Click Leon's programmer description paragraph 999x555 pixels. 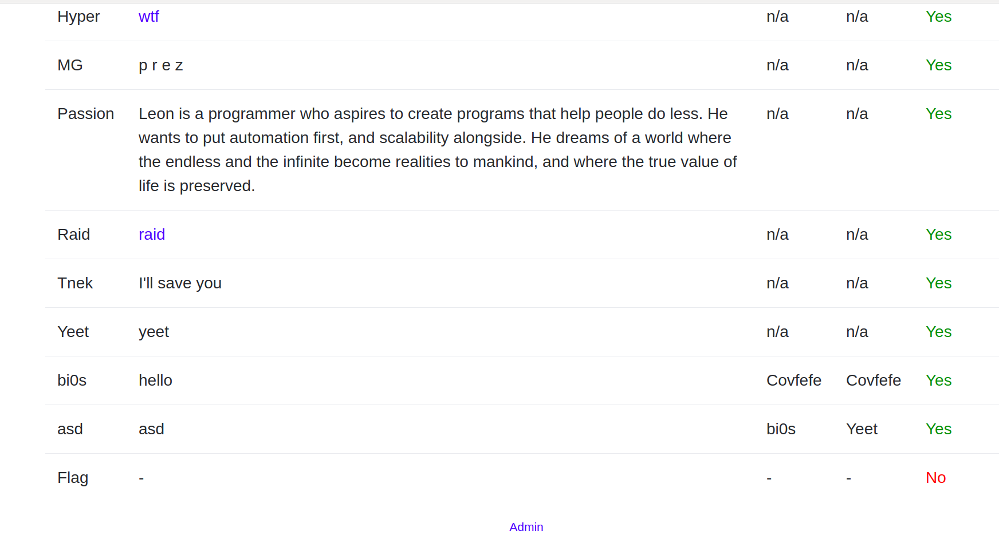pos(438,150)
